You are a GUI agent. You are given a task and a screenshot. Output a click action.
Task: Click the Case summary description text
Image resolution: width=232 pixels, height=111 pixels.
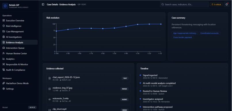[x=193, y=26]
